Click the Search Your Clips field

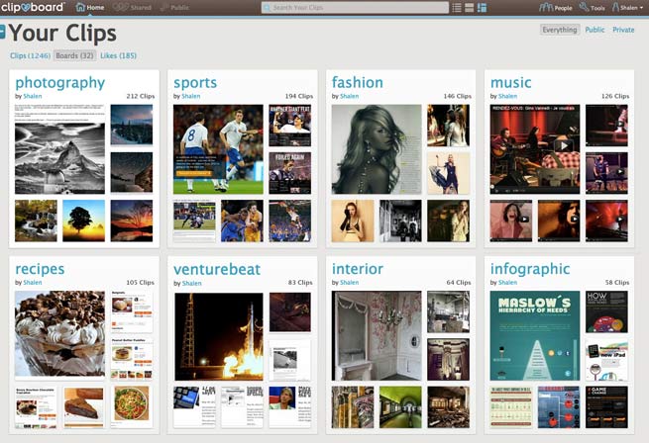(x=355, y=8)
